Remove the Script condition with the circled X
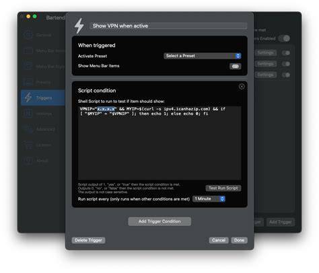 [x=242, y=87]
